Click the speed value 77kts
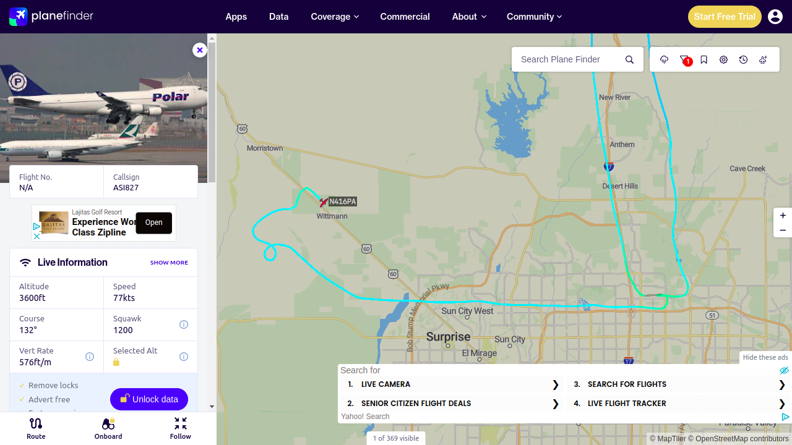 pos(124,298)
